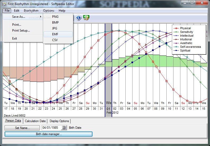Click the Intellectual legend entry
The image size is (210, 146).
pos(183,36)
